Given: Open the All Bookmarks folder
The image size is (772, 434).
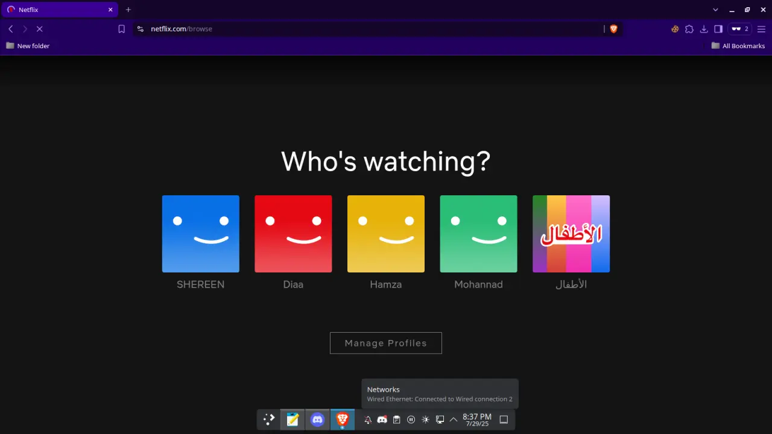Looking at the screenshot, I should pyautogui.click(x=738, y=46).
